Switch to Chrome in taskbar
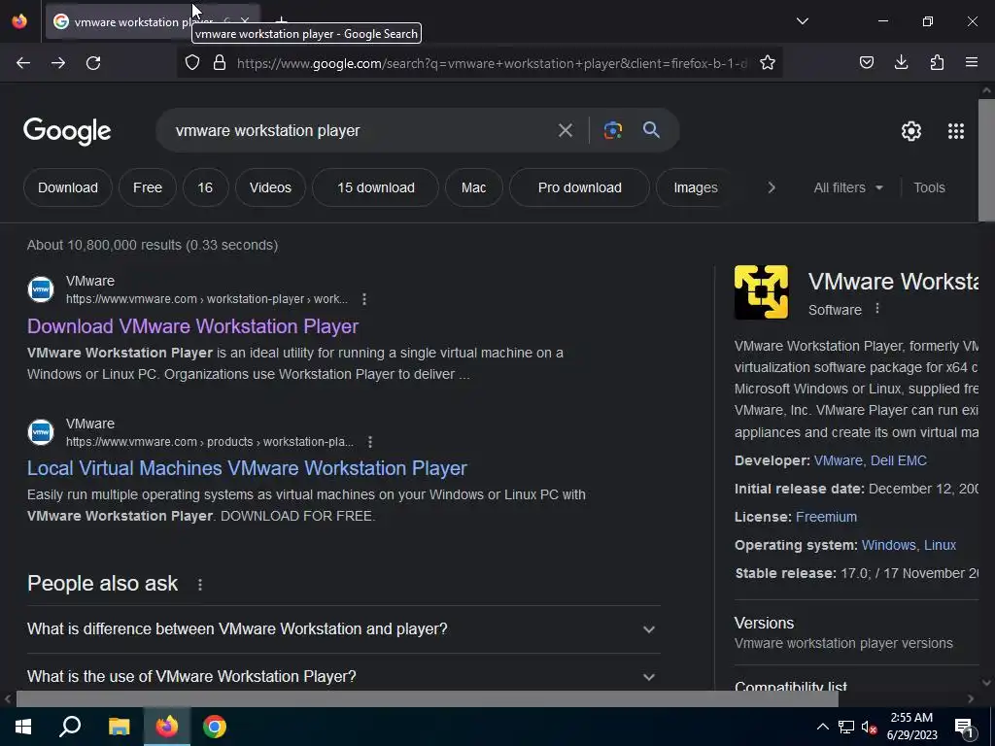995x746 pixels. 215,727
